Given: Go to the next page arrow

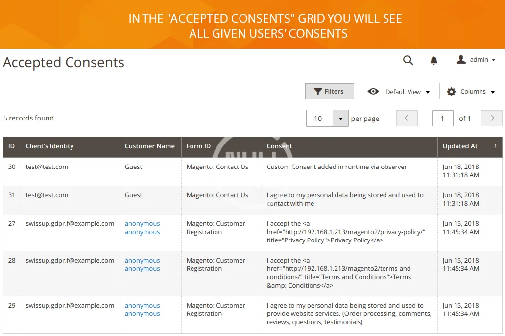Looking at the screenshot, I should (492, 118).
